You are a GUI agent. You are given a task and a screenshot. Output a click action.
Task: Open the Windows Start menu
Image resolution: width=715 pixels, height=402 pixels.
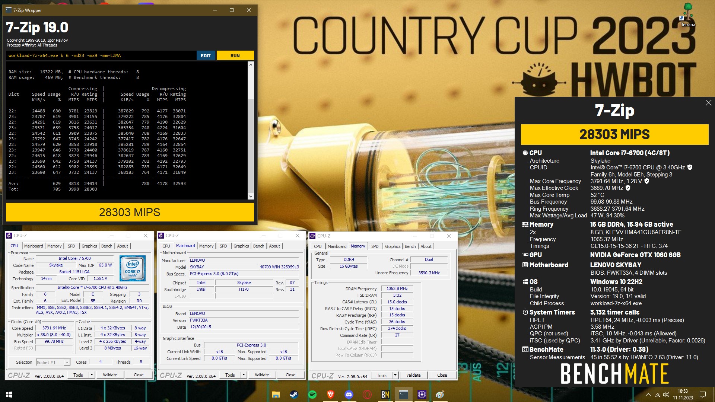tap(9, 394)
